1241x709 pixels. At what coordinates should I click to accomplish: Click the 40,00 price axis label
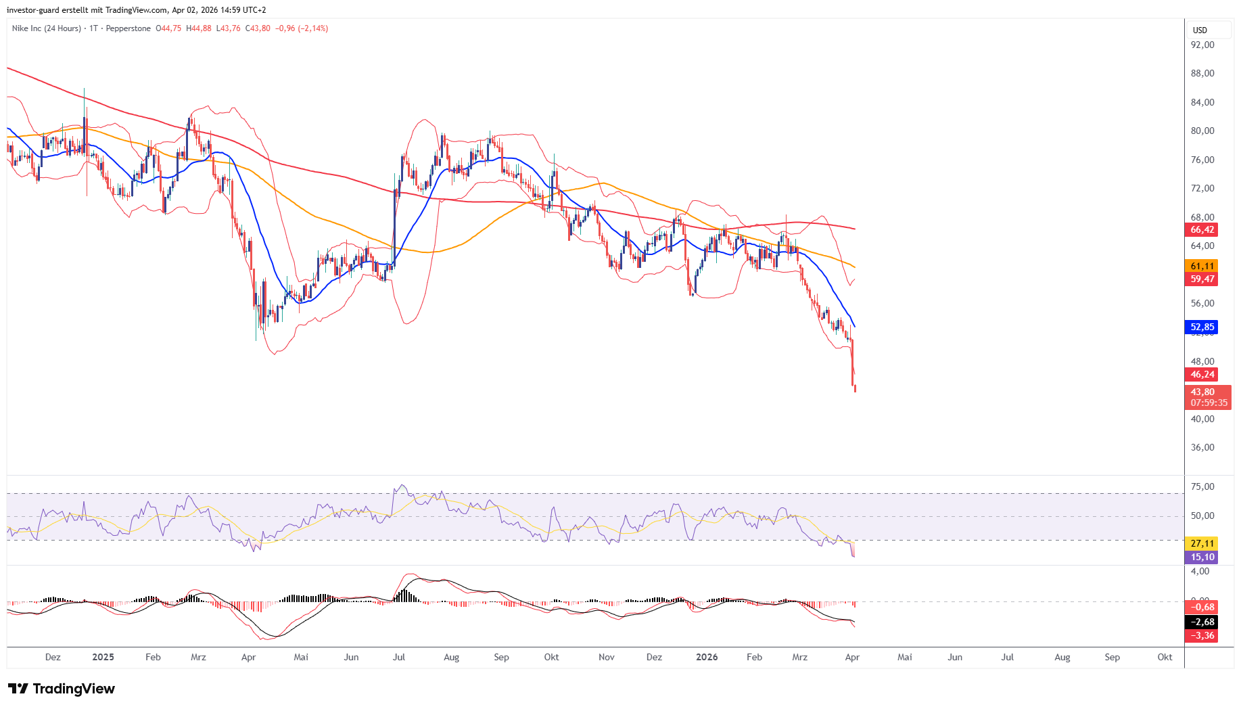pos(1202,419)
